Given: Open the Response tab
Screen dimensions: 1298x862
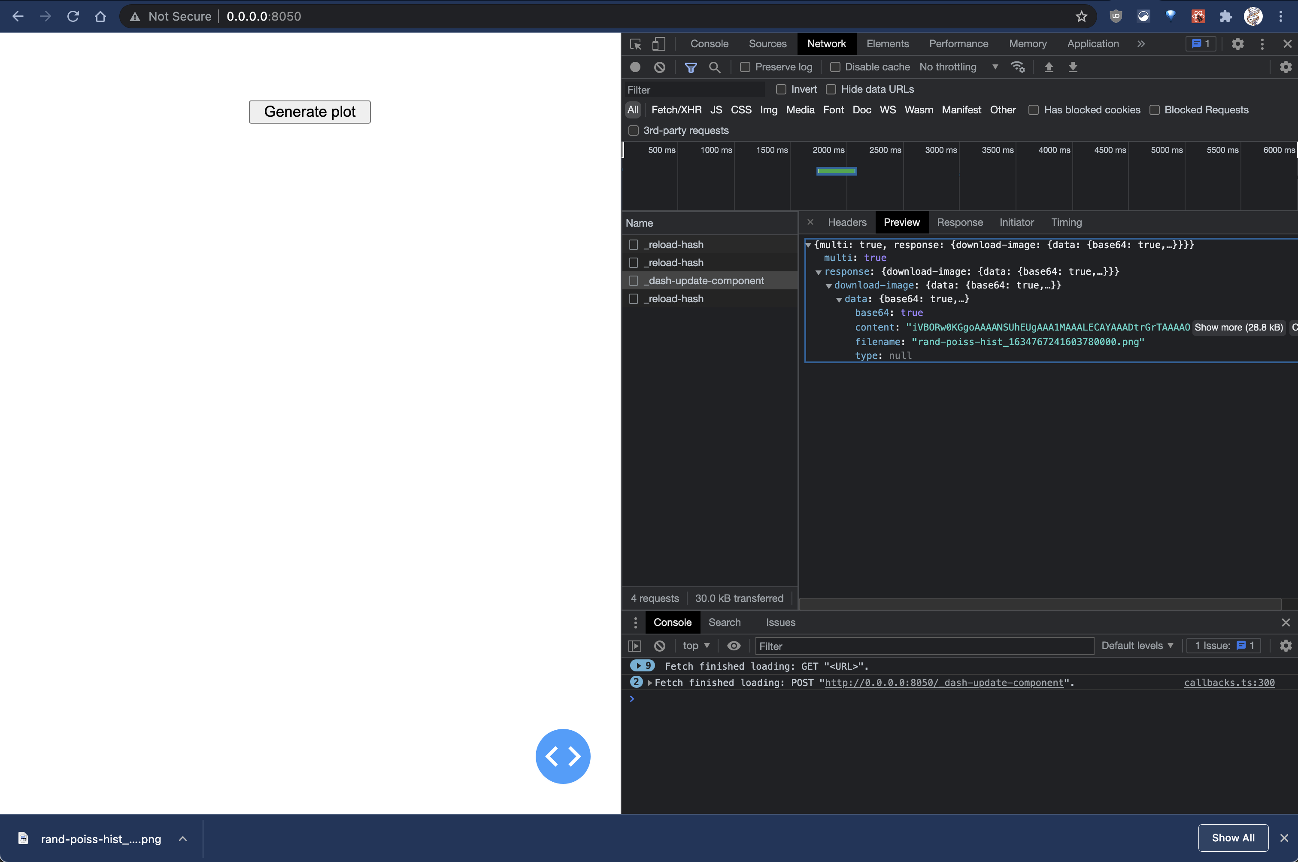Looking at the screenshot, I should click(959, 223).
